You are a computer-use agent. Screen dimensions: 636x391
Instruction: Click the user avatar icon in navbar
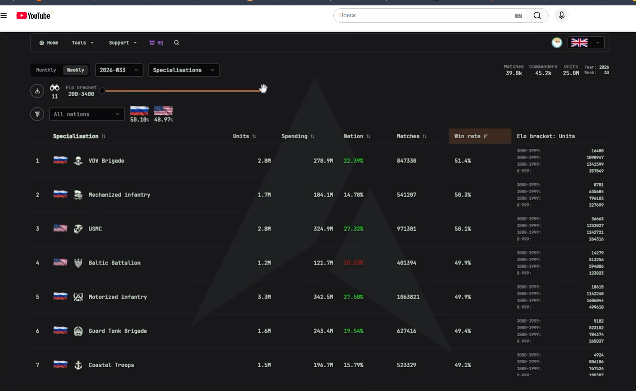(x=557, y=42)
